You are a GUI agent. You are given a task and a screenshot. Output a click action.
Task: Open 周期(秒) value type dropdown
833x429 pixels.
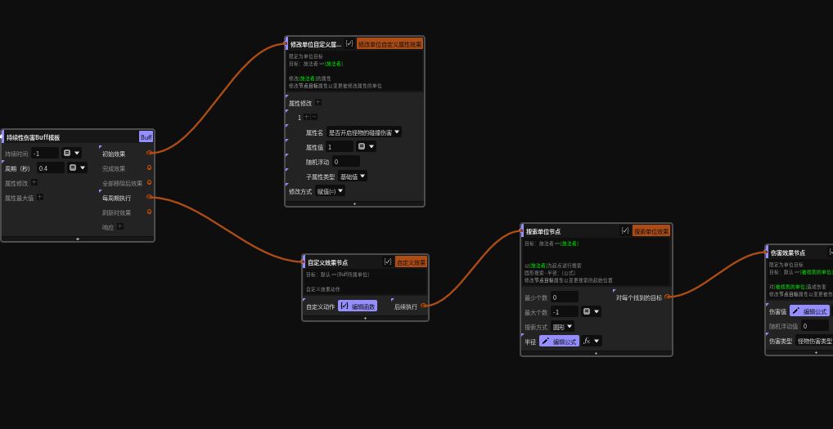(x=78, y=168)
